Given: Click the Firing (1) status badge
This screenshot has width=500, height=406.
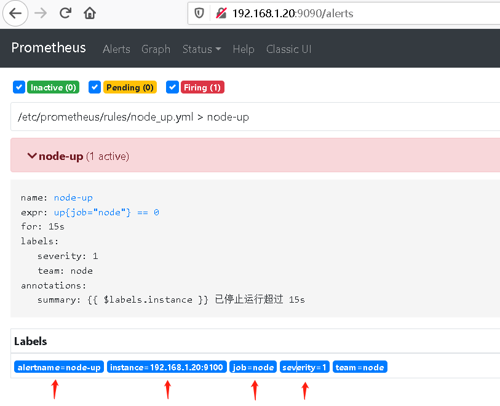Looking at the screenshot, I should point(202,87).
